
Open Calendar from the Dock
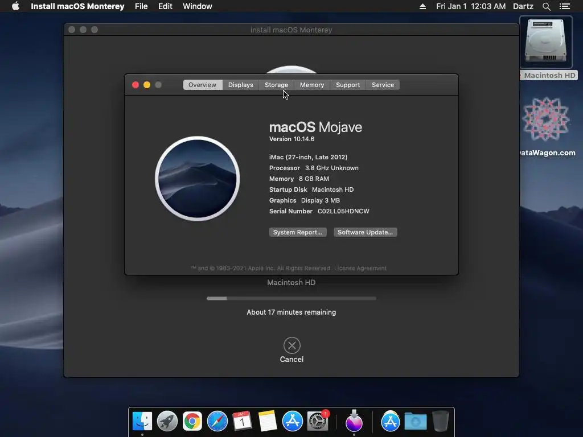(242, 421)
